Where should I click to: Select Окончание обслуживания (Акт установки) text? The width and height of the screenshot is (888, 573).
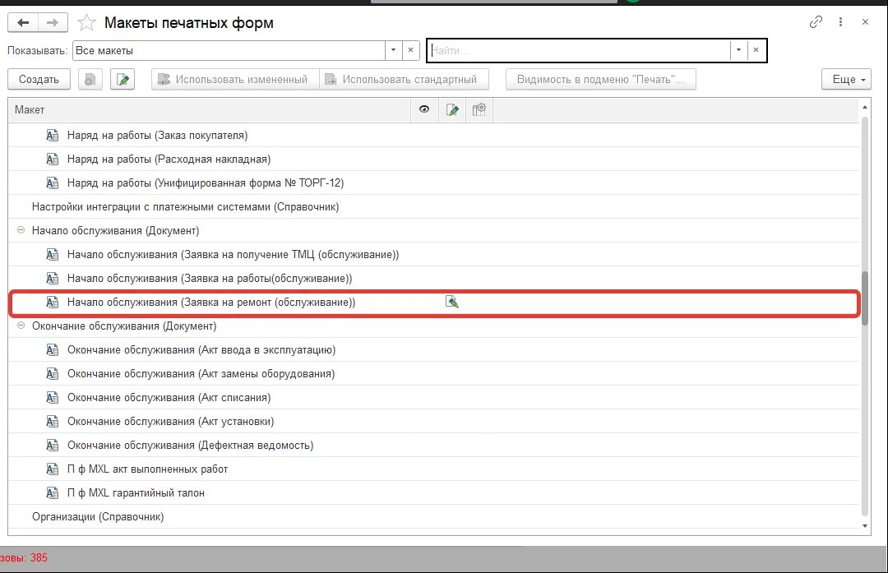[x=170, y=421]
